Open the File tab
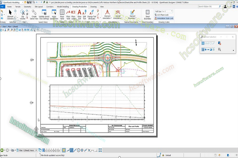 (2, 7)
